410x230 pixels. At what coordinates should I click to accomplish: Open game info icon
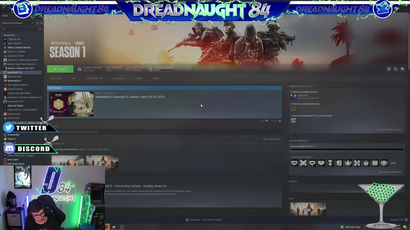coord(396,69)
